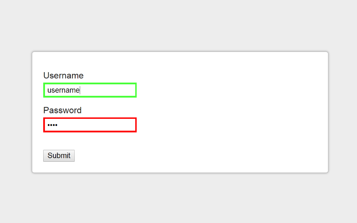Screen dimensions: 357x223
Task: Click the letter U in Username label
Action: click(x=46, y=76)
